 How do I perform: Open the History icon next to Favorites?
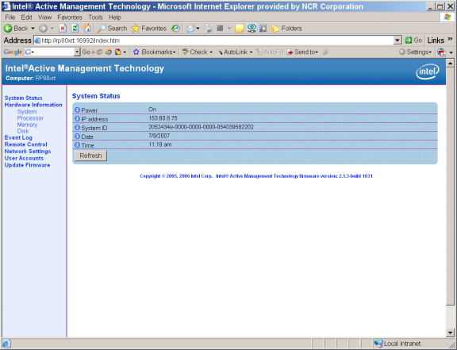click(x=175, y=29)
